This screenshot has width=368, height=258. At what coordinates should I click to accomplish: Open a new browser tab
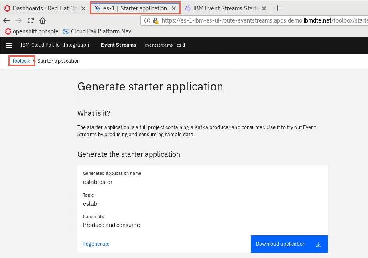coord(277,8)
